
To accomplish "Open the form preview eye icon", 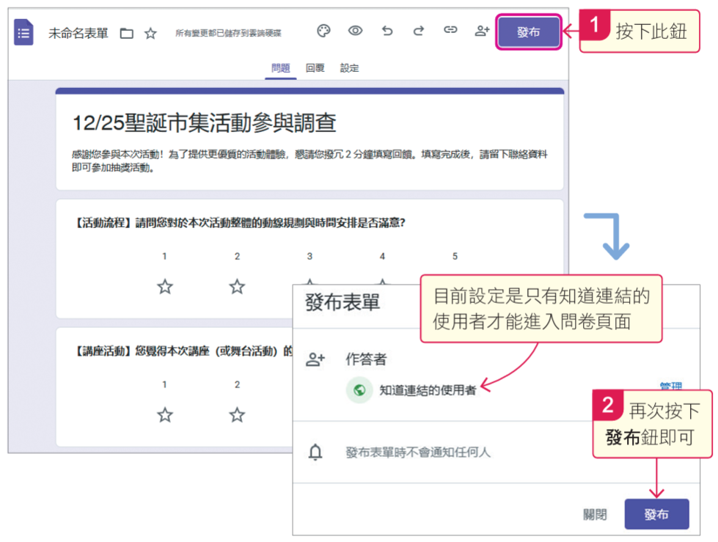I will 355,32.
